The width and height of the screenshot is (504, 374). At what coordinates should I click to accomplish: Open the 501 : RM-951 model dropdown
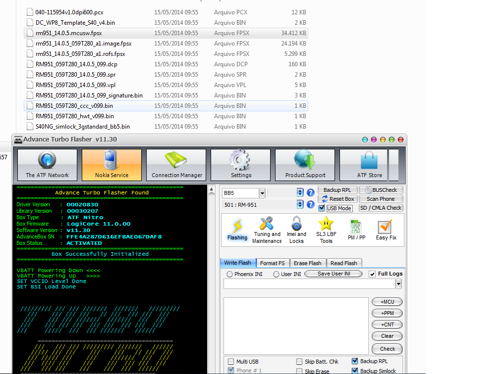(300, 204)
